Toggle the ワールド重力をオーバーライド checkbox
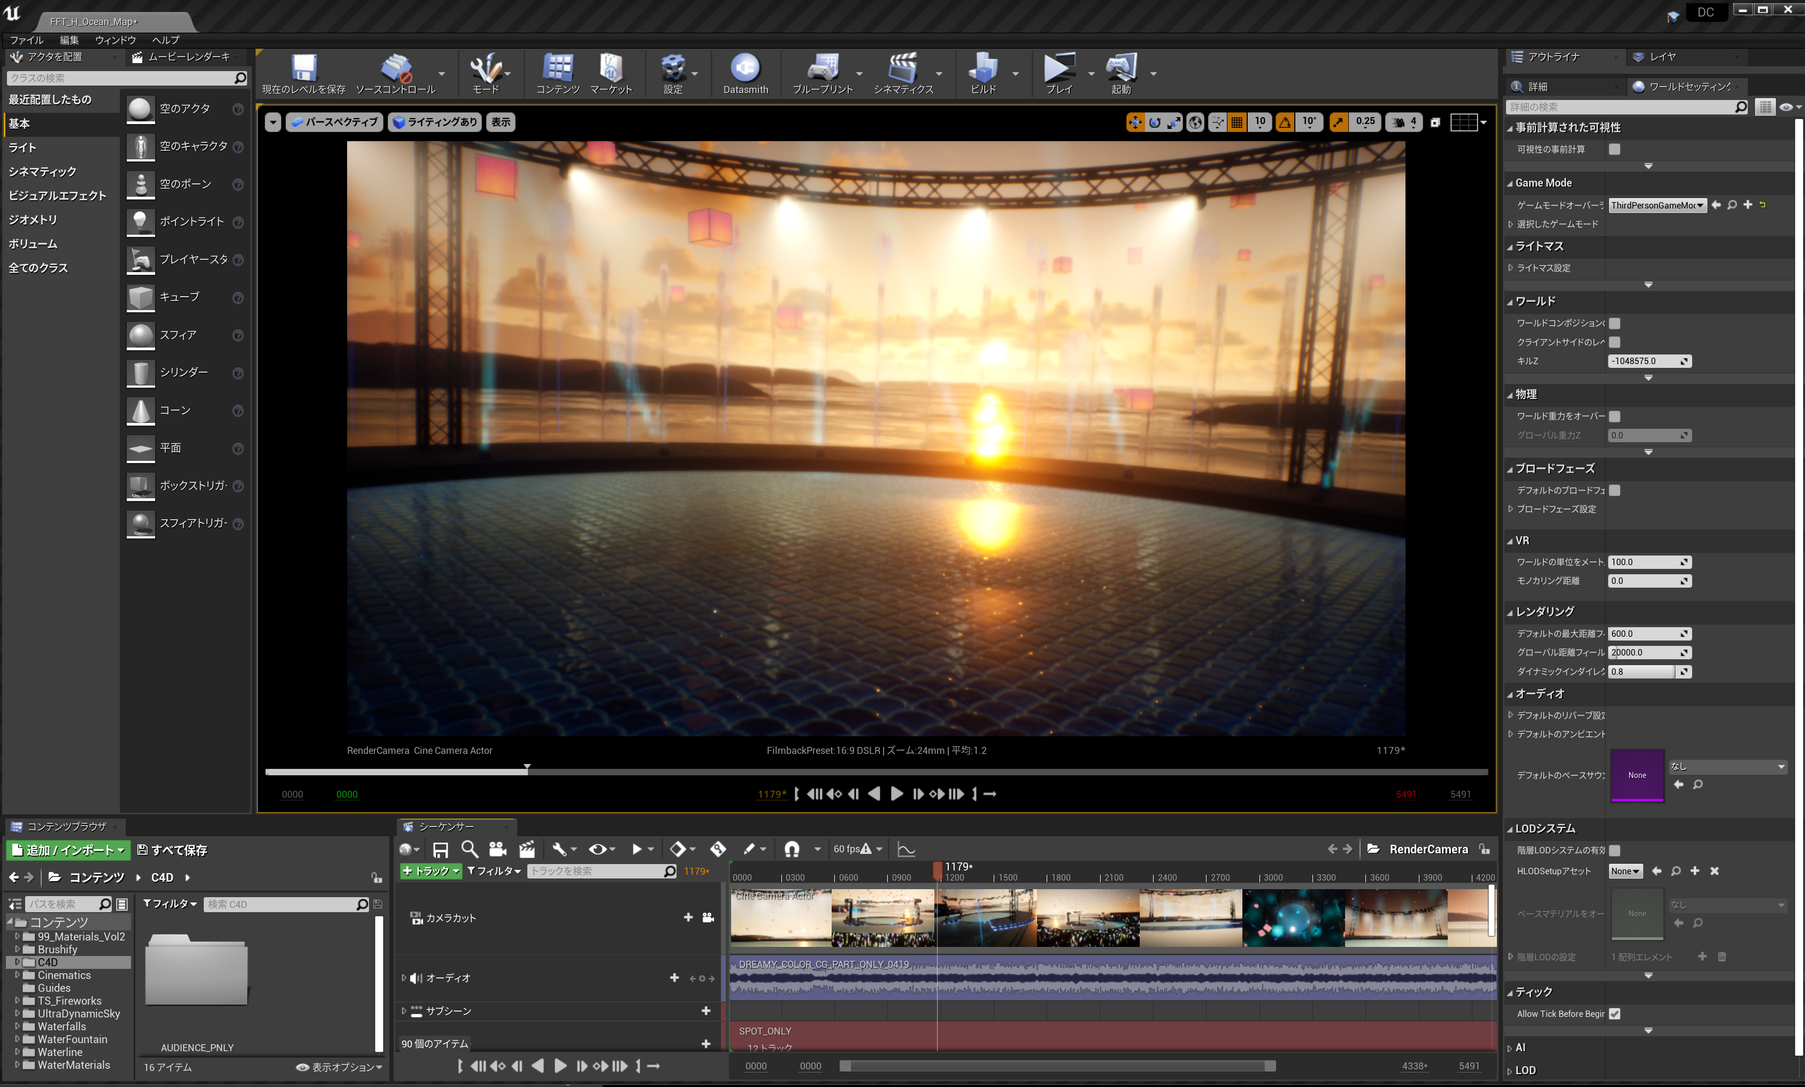This screenshot has width=1805, height=1087. coord(1614,416)
